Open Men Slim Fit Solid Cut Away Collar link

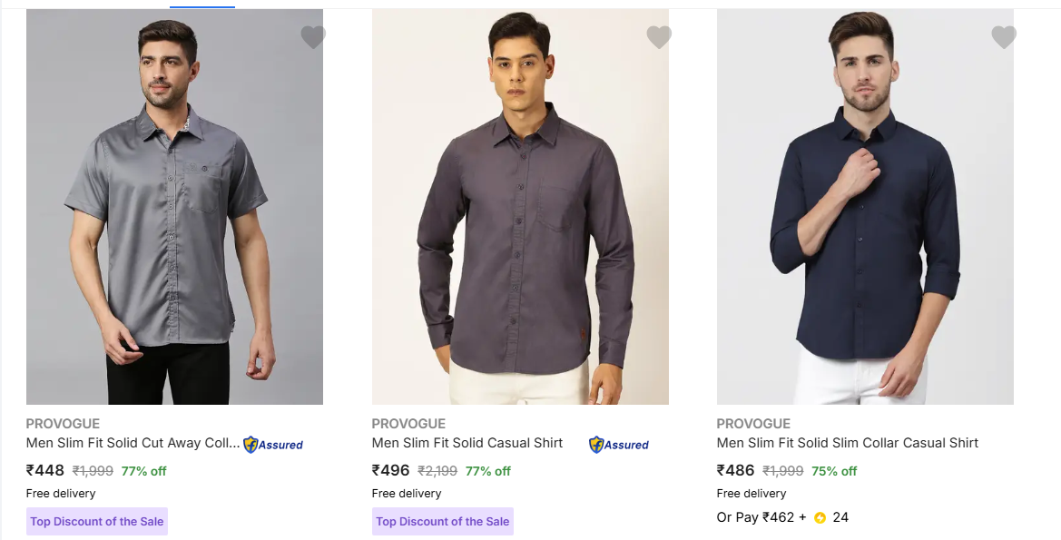pos(133,444)
